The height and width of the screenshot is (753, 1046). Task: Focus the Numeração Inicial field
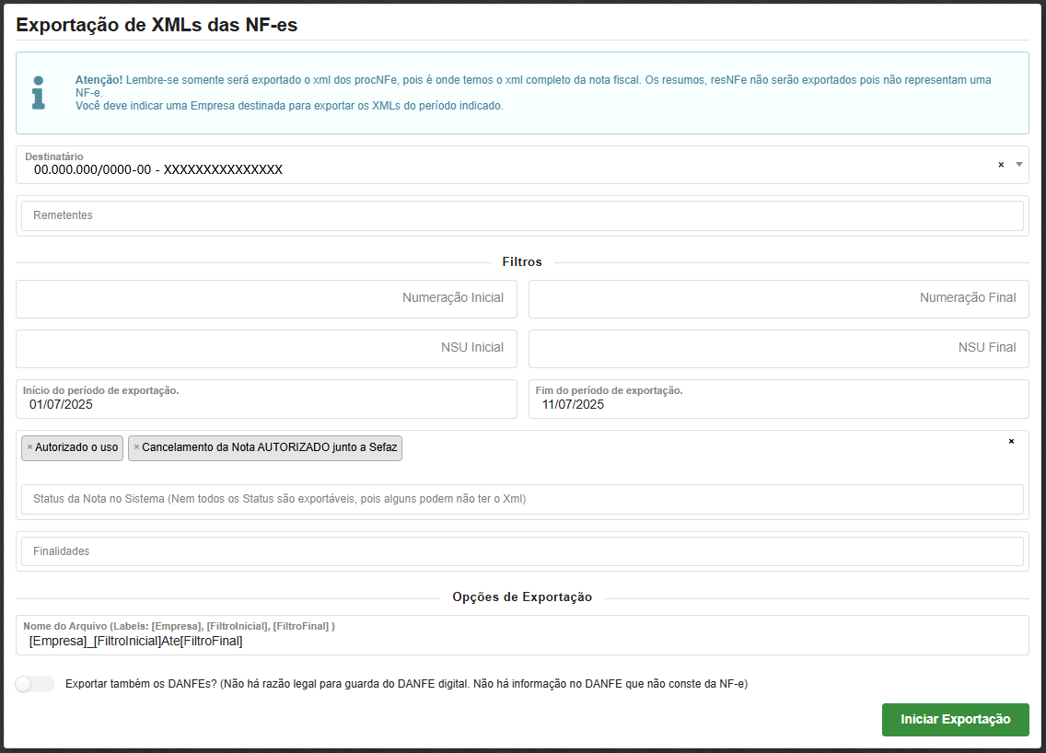[266, 298]
